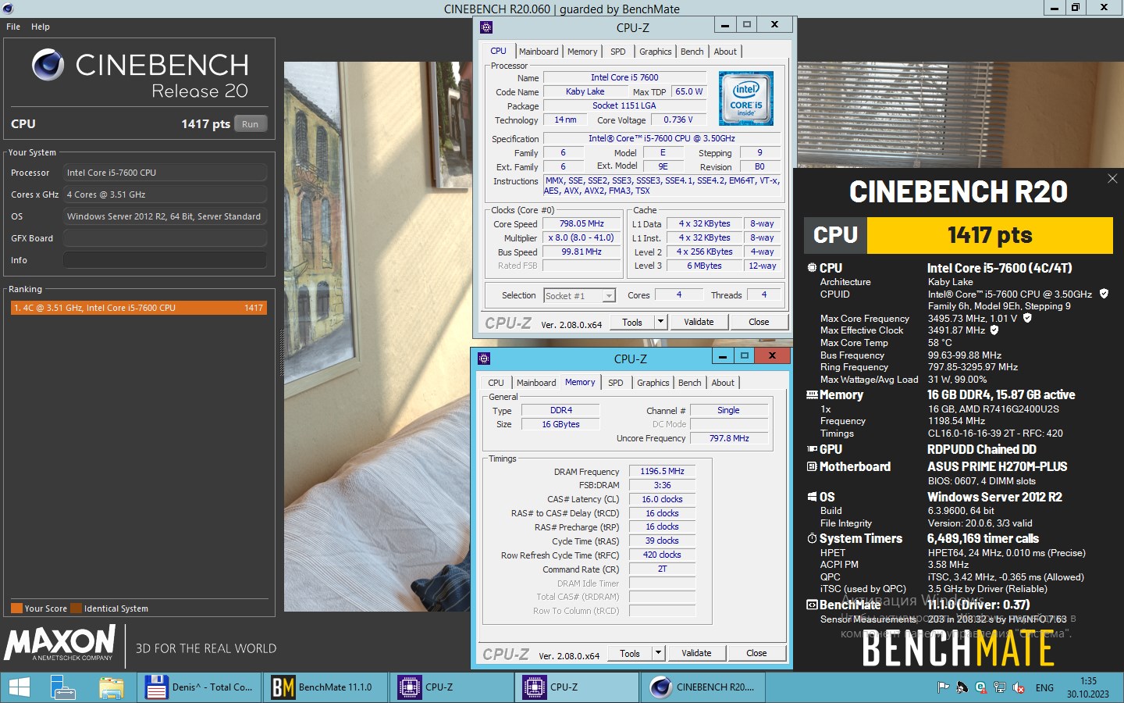Switch to CPU tab in lower CPU-Z window

coord(496,383)
